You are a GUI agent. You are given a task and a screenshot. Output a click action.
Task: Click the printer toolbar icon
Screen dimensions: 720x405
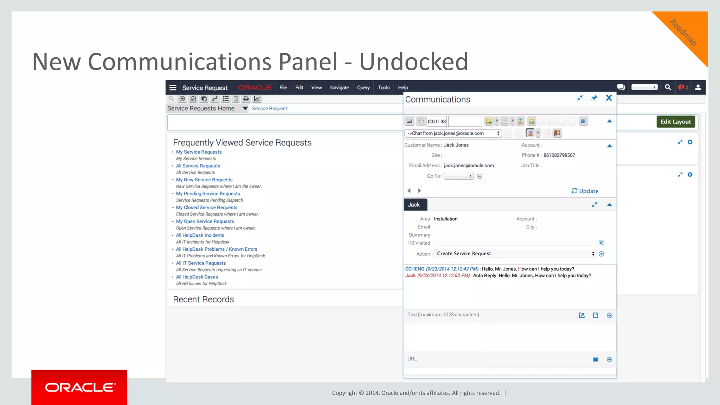246,99
